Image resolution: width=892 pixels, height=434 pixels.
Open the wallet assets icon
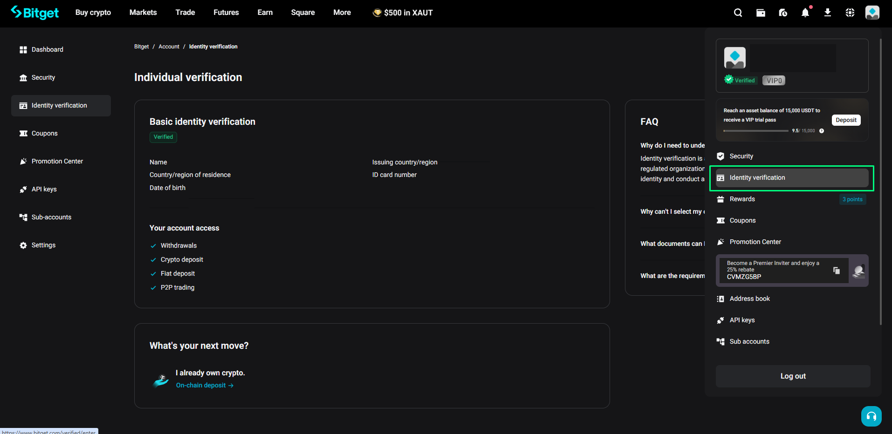761,13
